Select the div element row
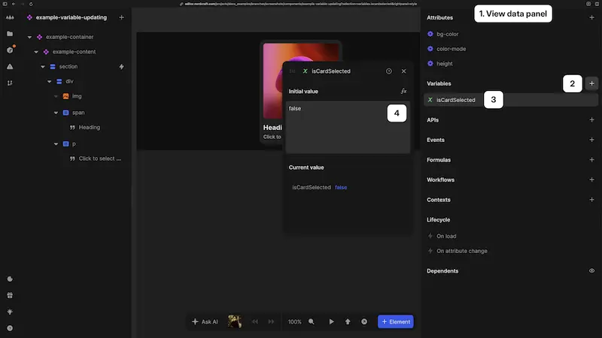The height and width of the screenshot is (338, 602). [69, 81]
